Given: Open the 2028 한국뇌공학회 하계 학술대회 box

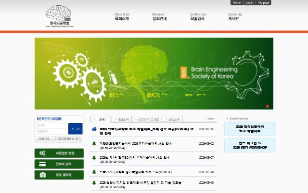Looking at the screenshot, I should 250,129.
